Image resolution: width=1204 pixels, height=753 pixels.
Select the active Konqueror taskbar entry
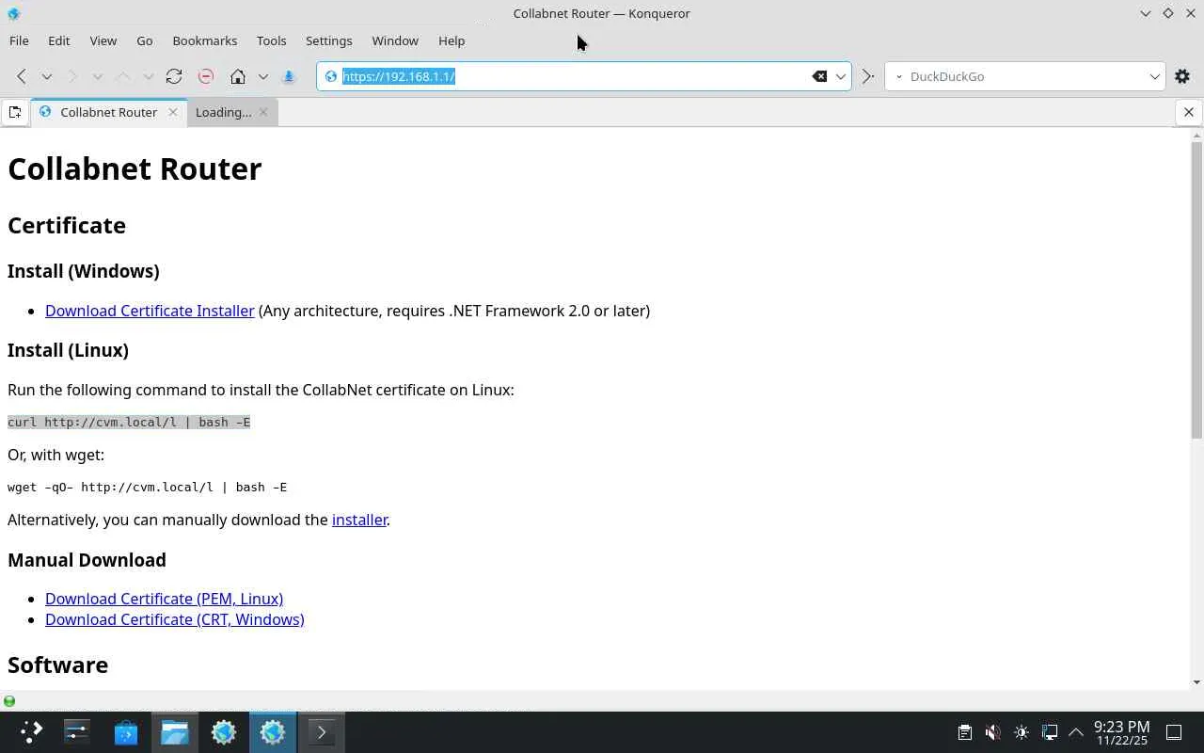point(273,732)
